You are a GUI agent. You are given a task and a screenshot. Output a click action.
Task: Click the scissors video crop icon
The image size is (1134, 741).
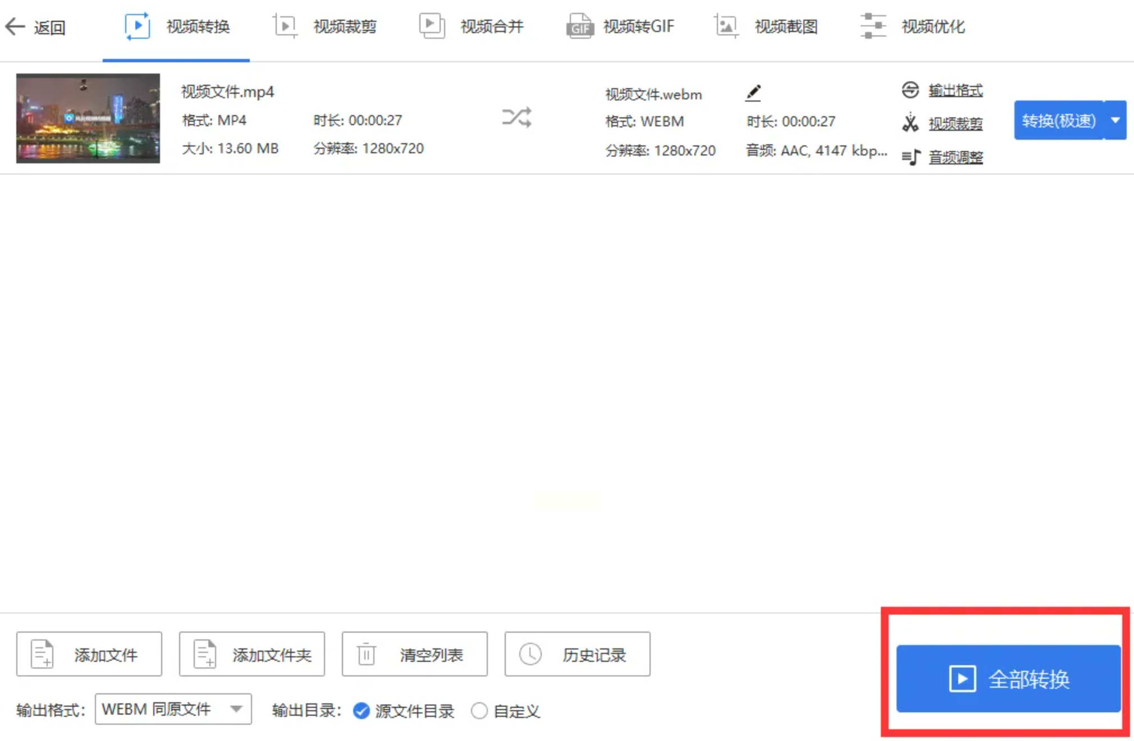click(910, 123)
